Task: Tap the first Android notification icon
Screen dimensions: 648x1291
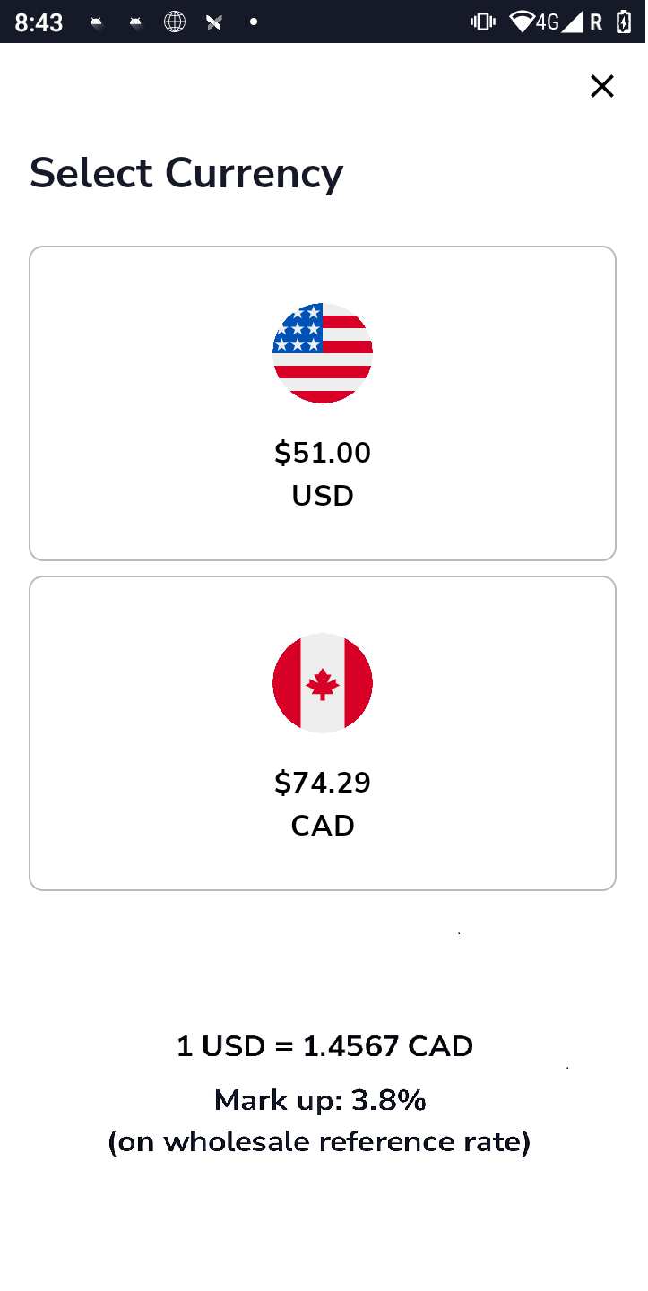Action: 97,23
